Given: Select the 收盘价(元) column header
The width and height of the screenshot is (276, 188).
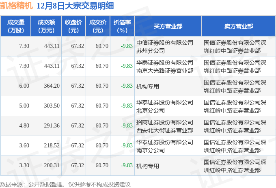Looking at the screenshot, I should coord(73,26).
